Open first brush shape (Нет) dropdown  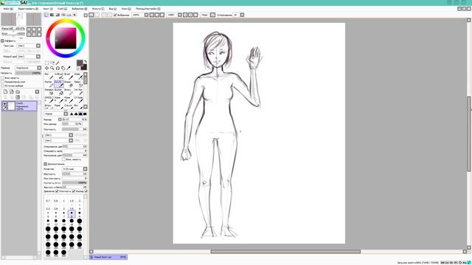(71, 135)
